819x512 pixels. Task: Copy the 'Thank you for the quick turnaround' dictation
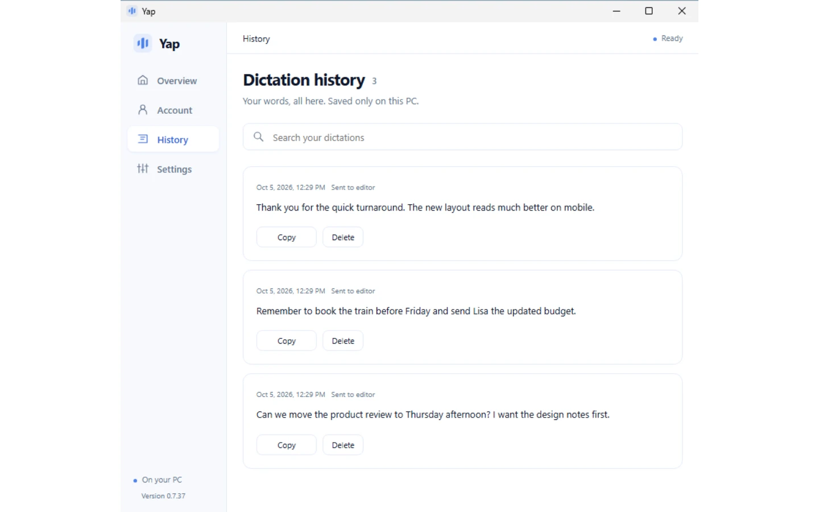287,237
